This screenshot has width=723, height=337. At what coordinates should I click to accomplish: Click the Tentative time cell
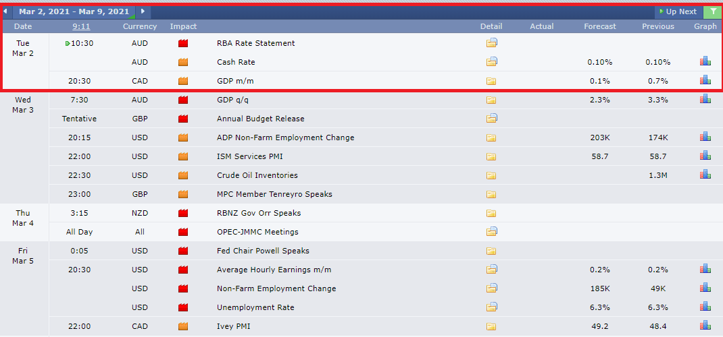(x=79, y=119)
